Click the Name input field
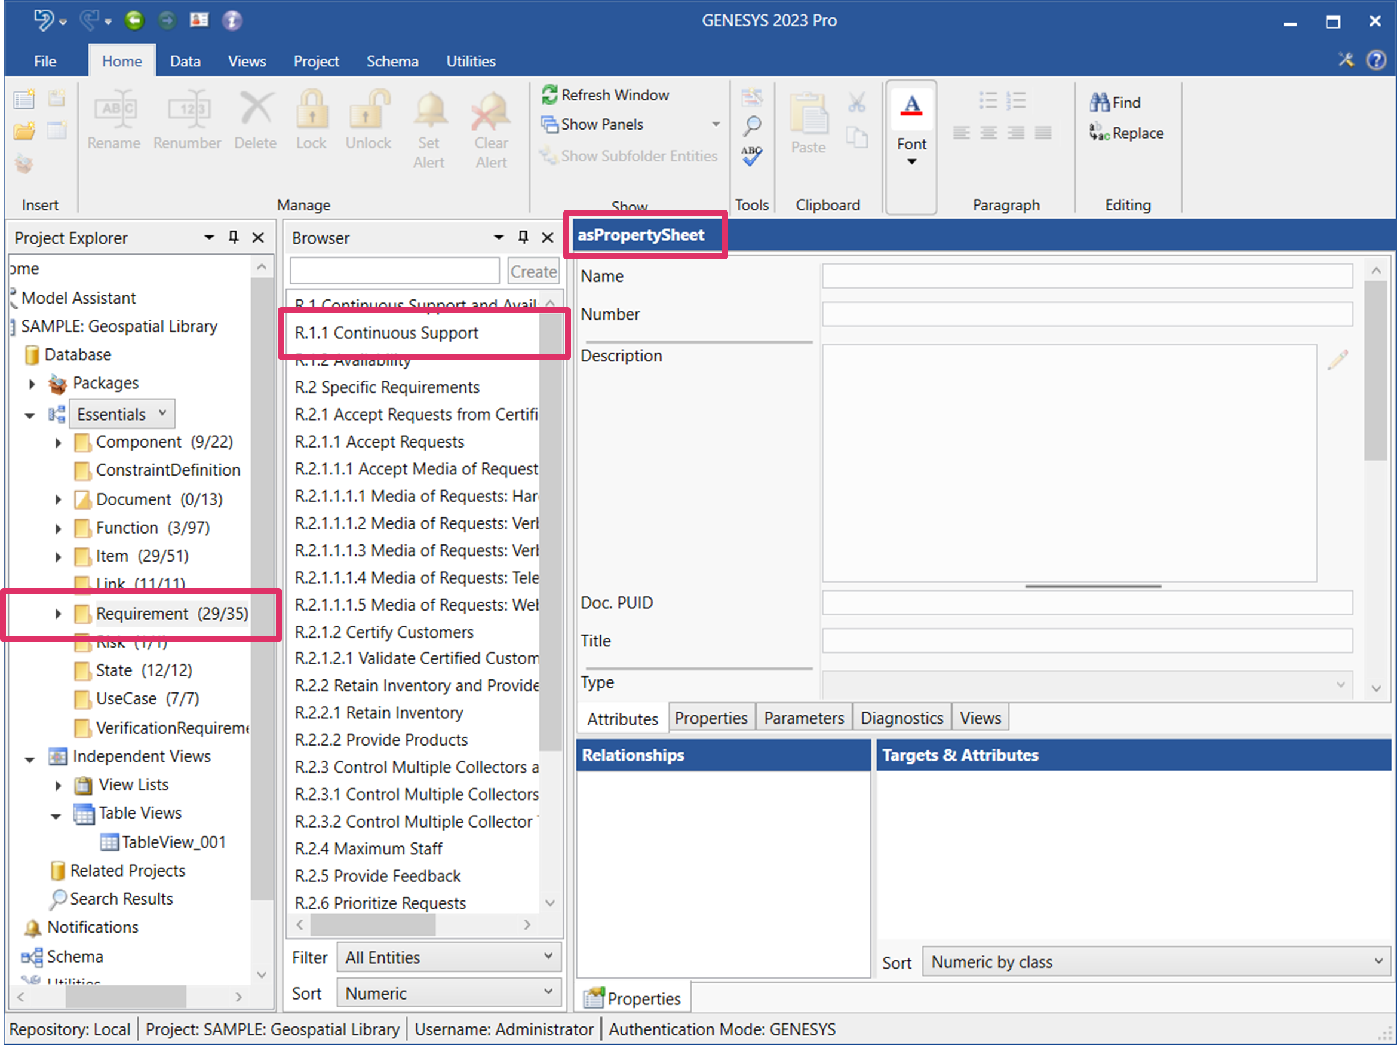The image size is (1397, 1045). (x=1086, y=276)
